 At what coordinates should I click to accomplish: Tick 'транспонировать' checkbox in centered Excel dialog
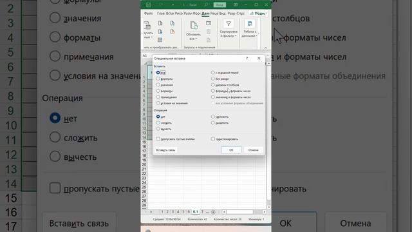(x=213, y=139)
